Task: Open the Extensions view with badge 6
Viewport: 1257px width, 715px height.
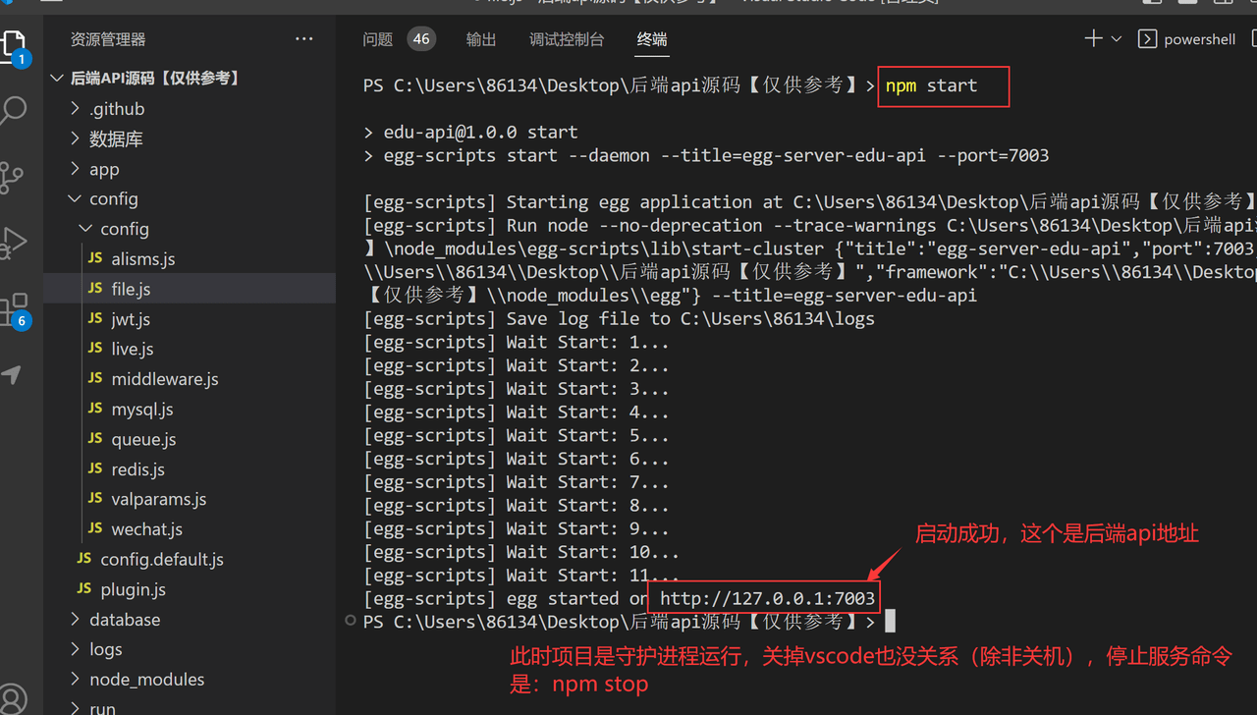Action: click(13, 310)
